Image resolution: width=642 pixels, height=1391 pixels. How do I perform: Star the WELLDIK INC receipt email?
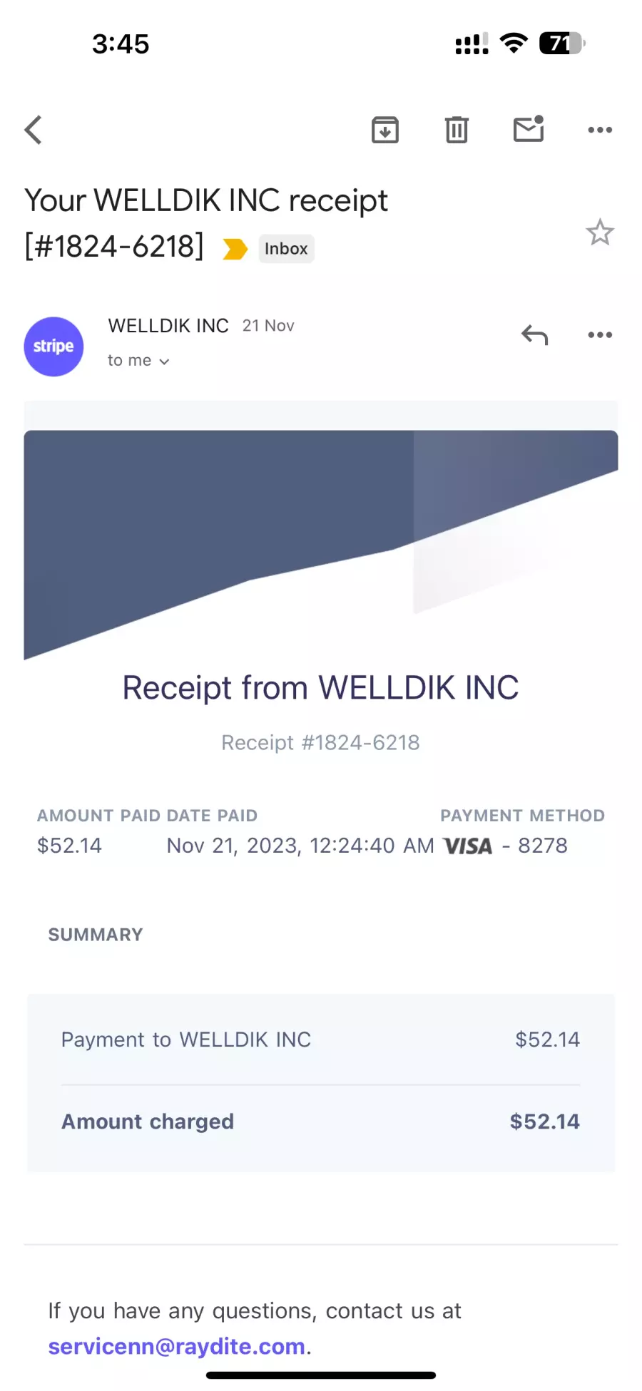[x=600, y=232]
